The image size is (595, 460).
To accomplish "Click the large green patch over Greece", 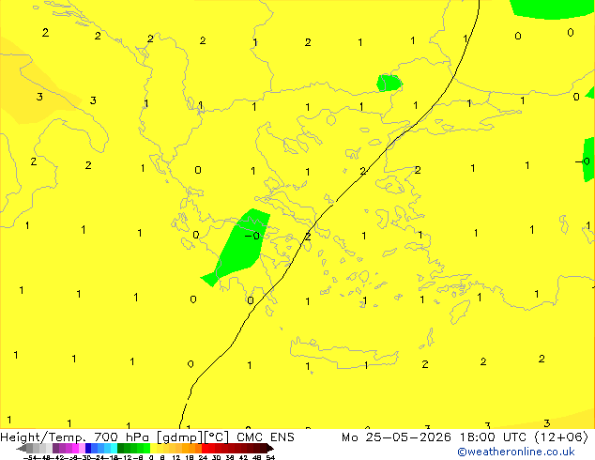I will pos(241,247).
